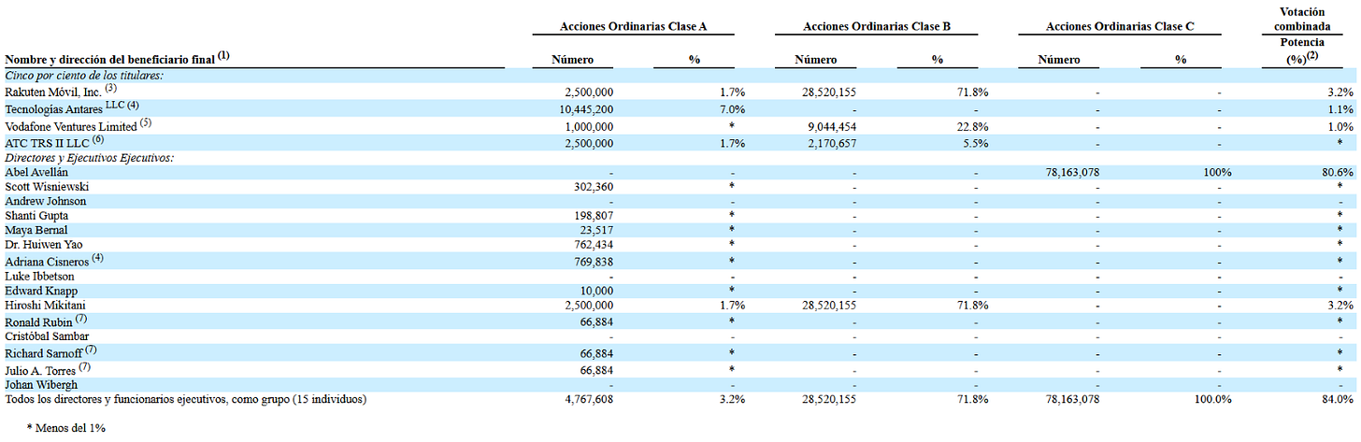Click the name 'Andrew Johnson'

pos(46,201)
